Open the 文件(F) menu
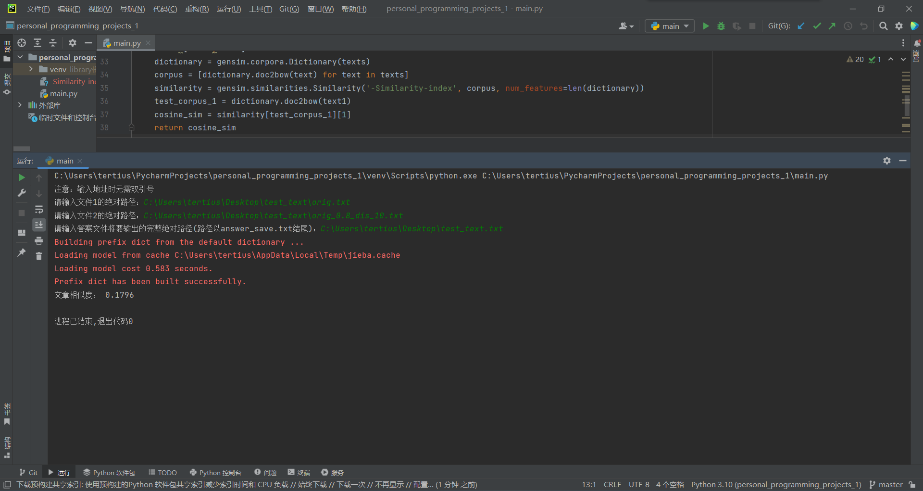Viewport: 923px width, 491px height. coord(38,9)
